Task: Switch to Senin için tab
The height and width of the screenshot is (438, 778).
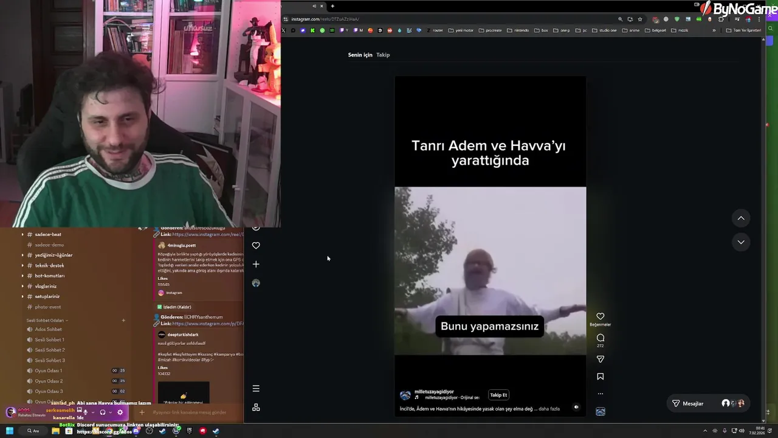Action: pyautogui.click(x=360, y=55)
